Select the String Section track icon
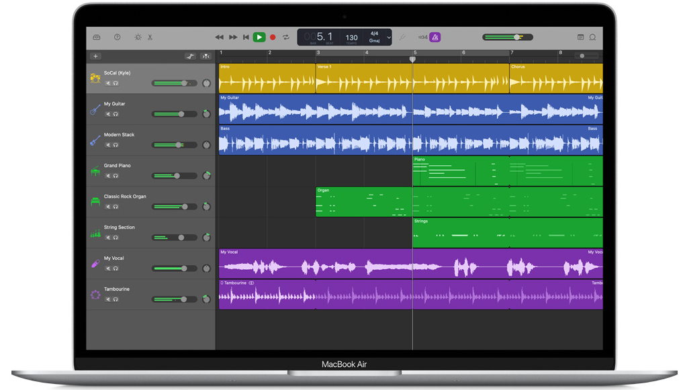 95,234
